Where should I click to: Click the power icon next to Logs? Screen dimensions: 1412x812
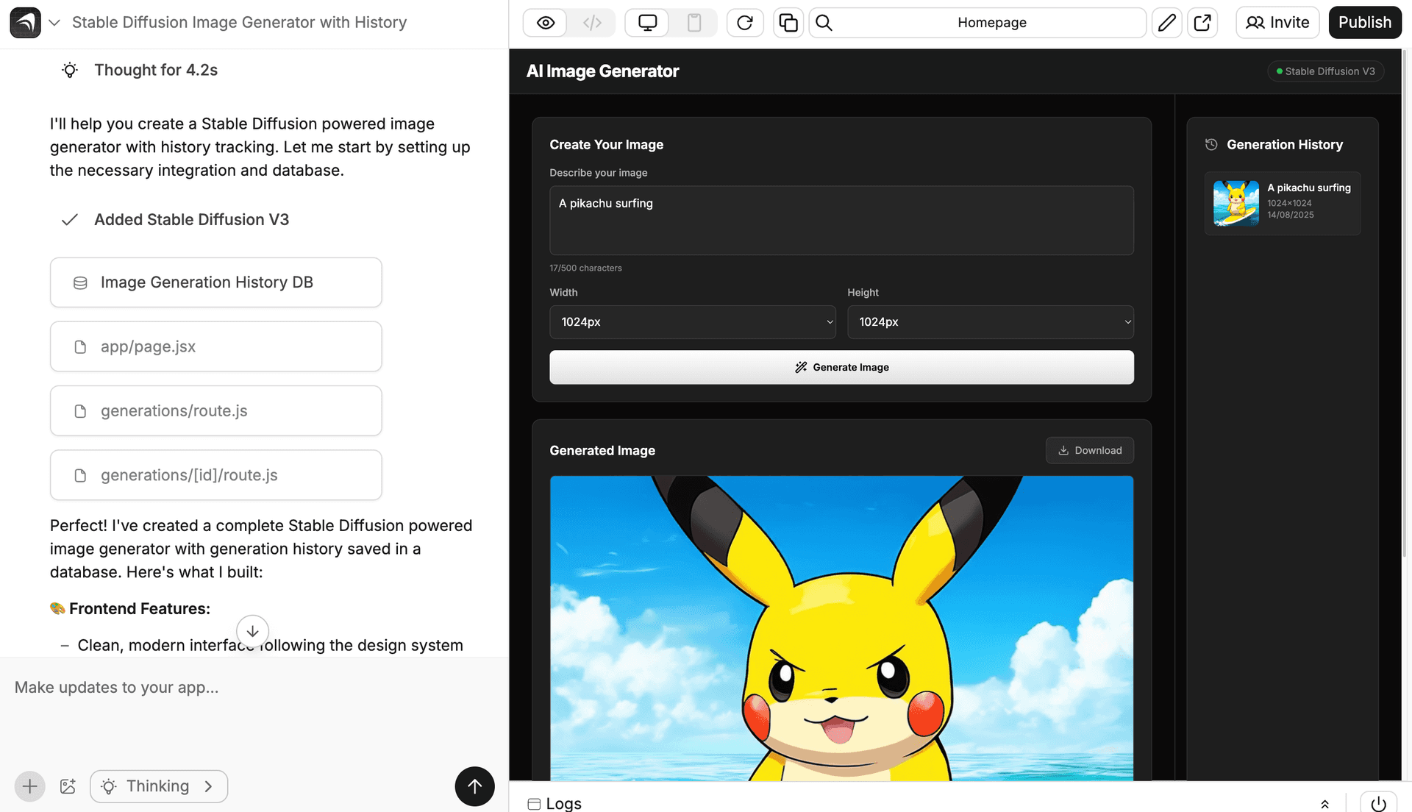1378,803
